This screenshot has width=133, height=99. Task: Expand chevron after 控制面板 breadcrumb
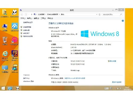pos(46,15)
